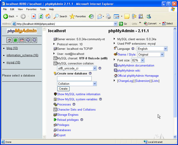Click the browser Forward arrow
The width and height of the screenshot is (178, 145).
23,16
